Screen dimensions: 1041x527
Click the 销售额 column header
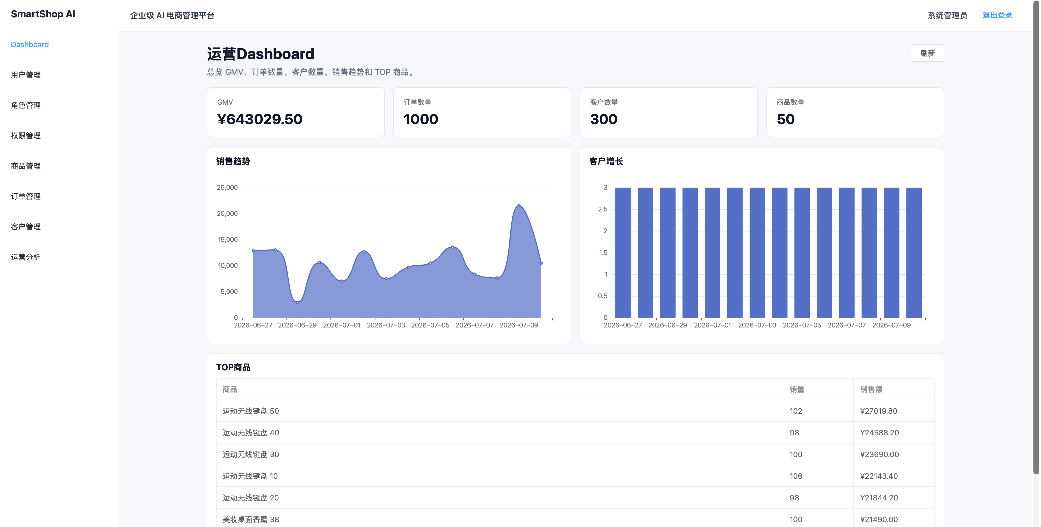click(x=871, y=389)
